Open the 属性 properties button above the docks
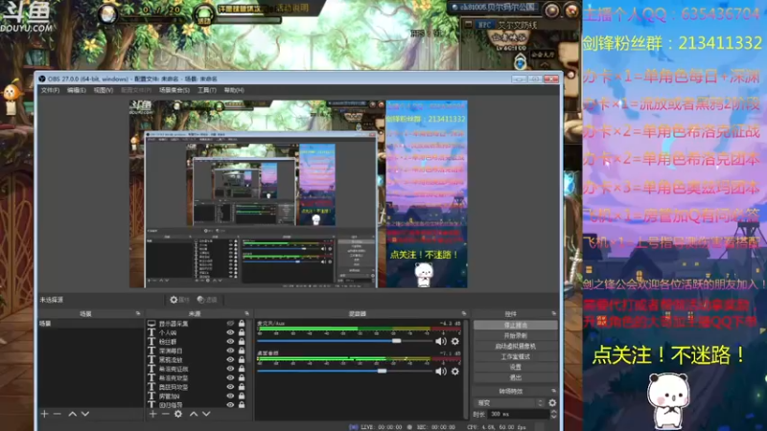The width and height of the screenshot is (767, 431). pyautogui.click(x=179, y=300)
